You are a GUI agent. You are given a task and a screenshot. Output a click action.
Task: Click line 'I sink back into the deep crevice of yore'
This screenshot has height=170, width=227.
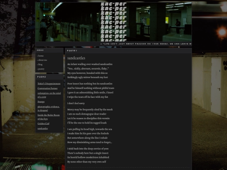click(x=88, y=149)
